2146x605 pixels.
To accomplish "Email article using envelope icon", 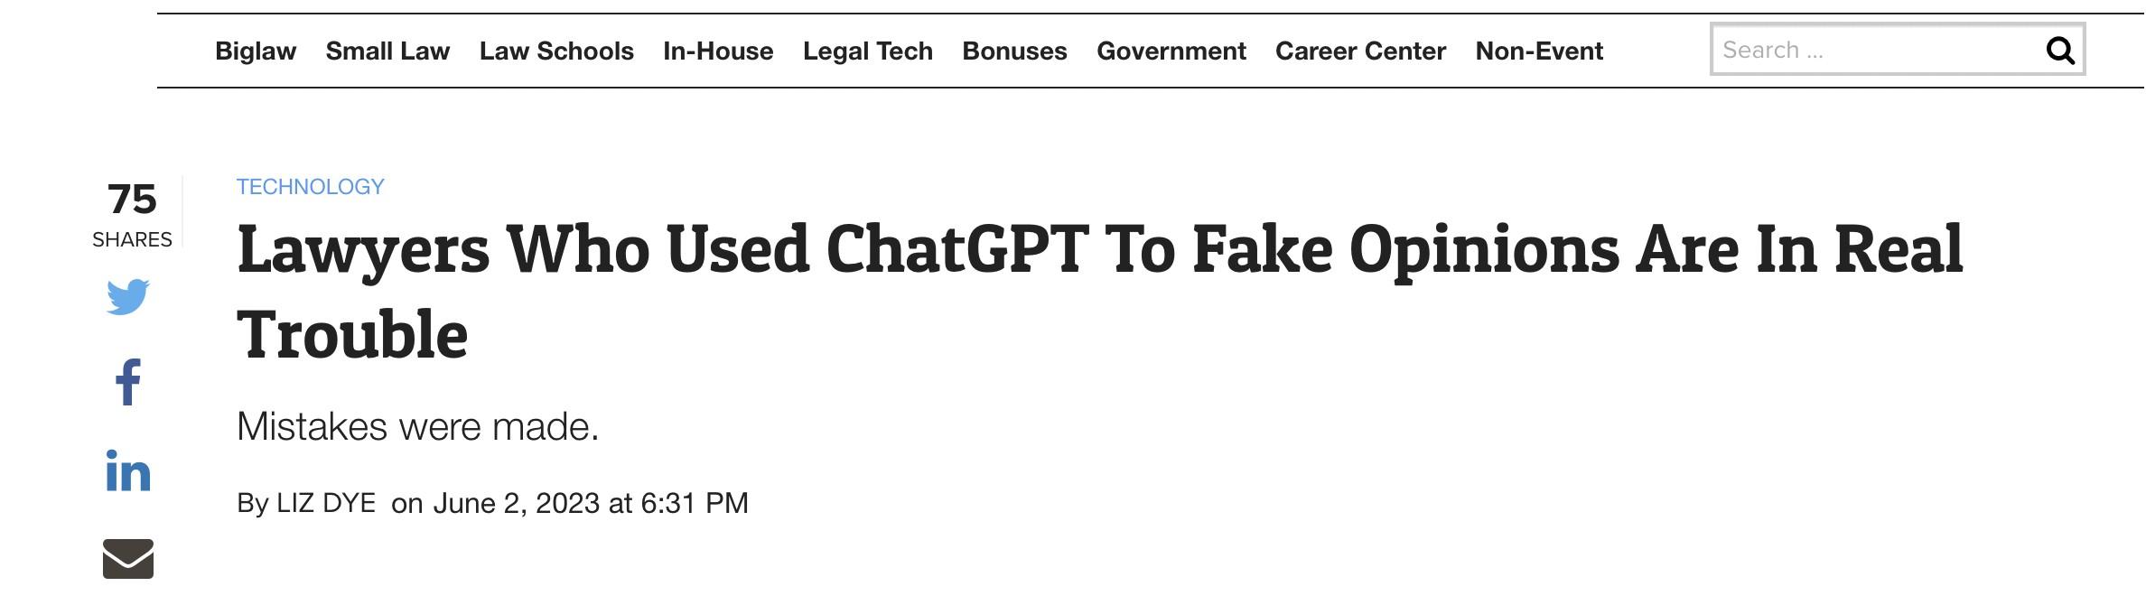I will 128,558.
